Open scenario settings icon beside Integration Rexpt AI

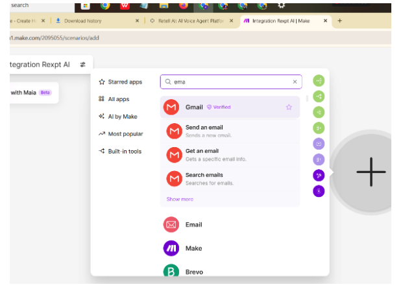pos(82,64)
